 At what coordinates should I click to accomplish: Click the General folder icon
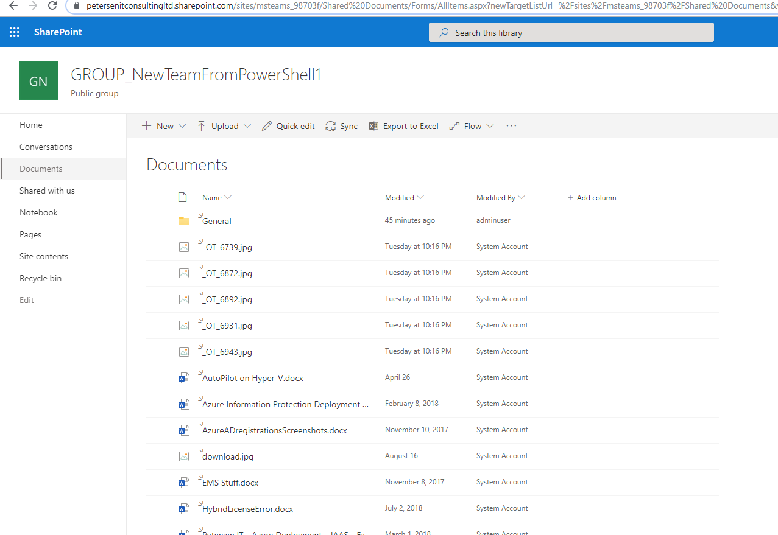coord(184,221)
